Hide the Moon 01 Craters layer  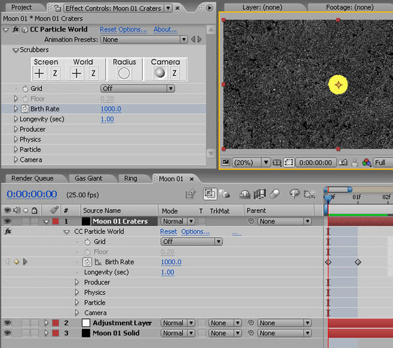coord(7,222)
